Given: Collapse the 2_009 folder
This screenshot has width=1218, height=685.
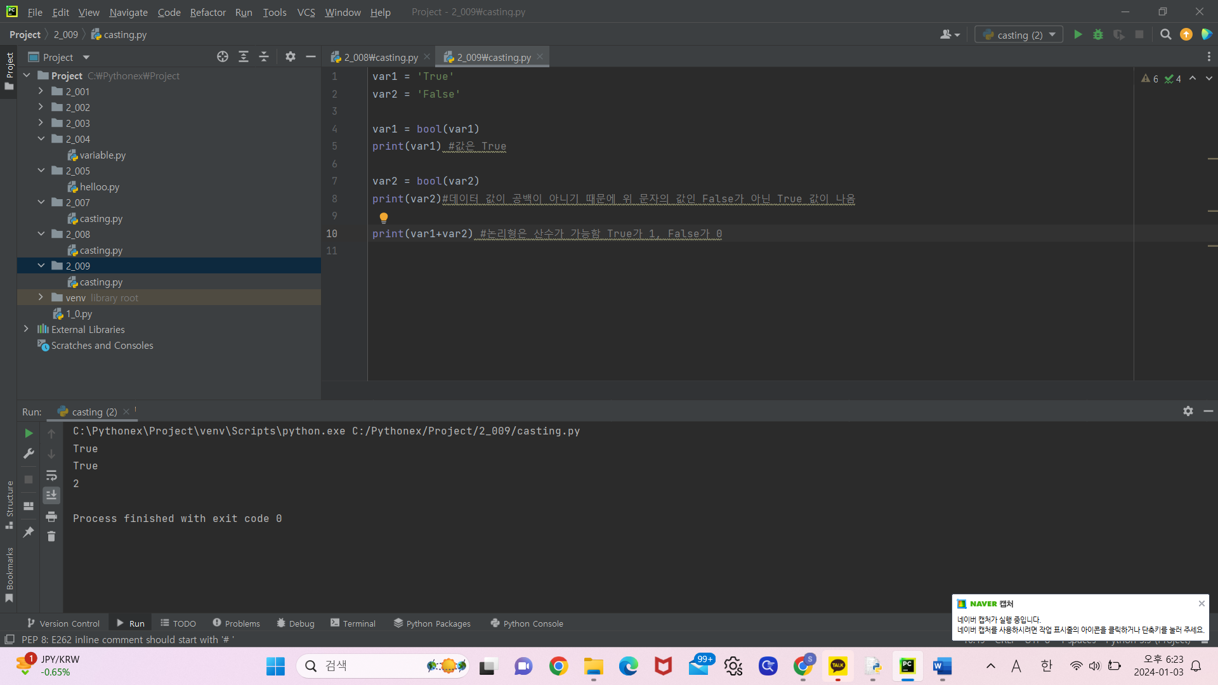Looking at the screenshot, I should (41, 266).
